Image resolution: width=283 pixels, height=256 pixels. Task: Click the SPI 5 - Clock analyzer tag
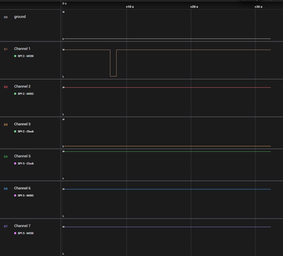(x=24, y=163)
